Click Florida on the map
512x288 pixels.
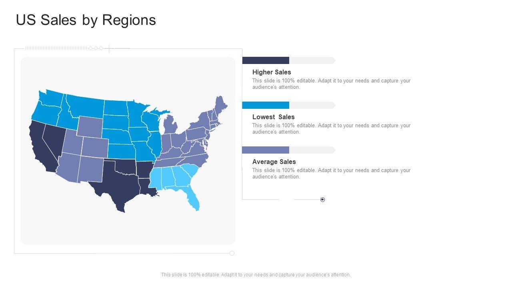[194, 199]
